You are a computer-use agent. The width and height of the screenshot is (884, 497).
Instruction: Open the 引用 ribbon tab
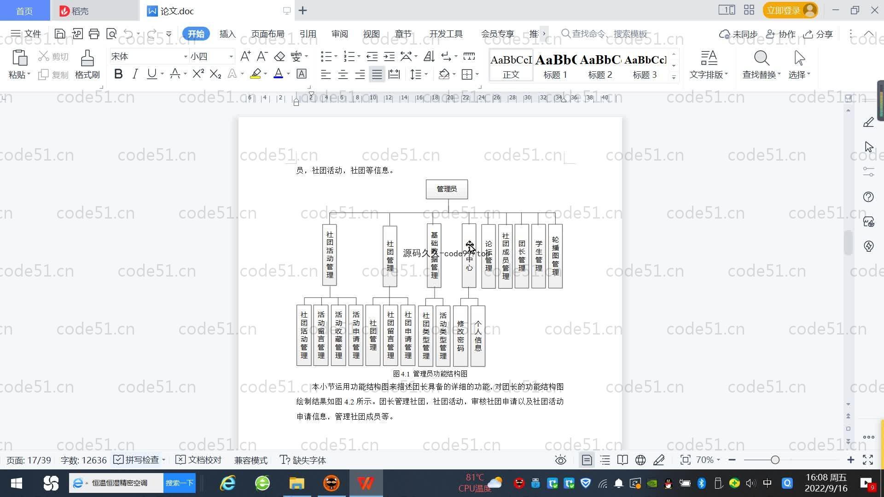(308, 34)
